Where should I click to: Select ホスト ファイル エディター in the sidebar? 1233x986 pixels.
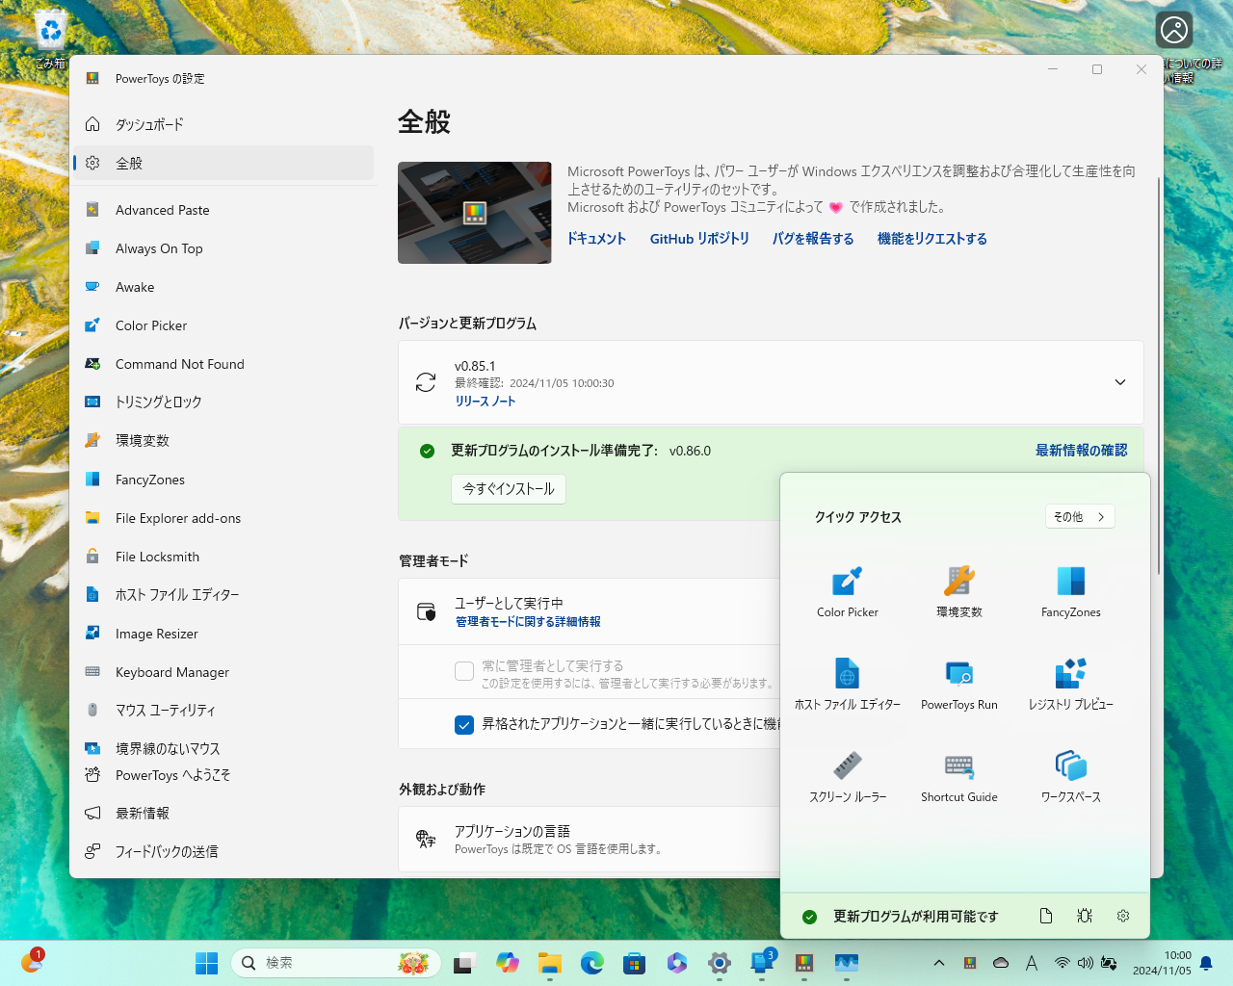pos(223,595)
